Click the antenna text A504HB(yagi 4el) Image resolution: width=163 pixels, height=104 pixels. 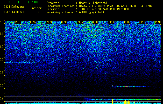tap(91, 12)
